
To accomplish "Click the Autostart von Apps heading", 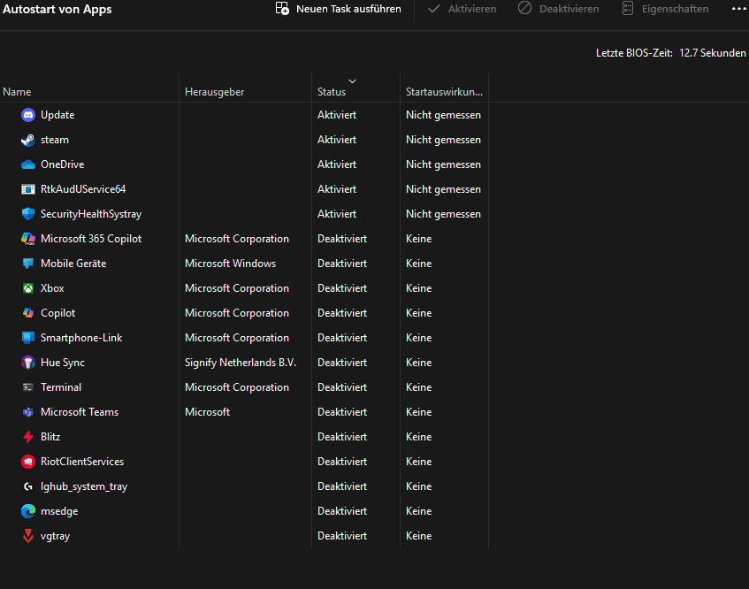I will coord(57,9).
